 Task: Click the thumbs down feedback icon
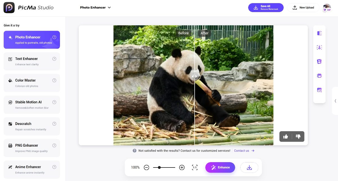pyautogui.click(x=298, y=137)
